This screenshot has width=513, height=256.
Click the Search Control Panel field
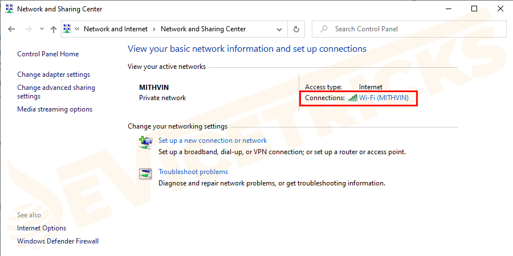coord(408,29)
